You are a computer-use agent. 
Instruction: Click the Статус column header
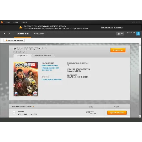(117, 107)
